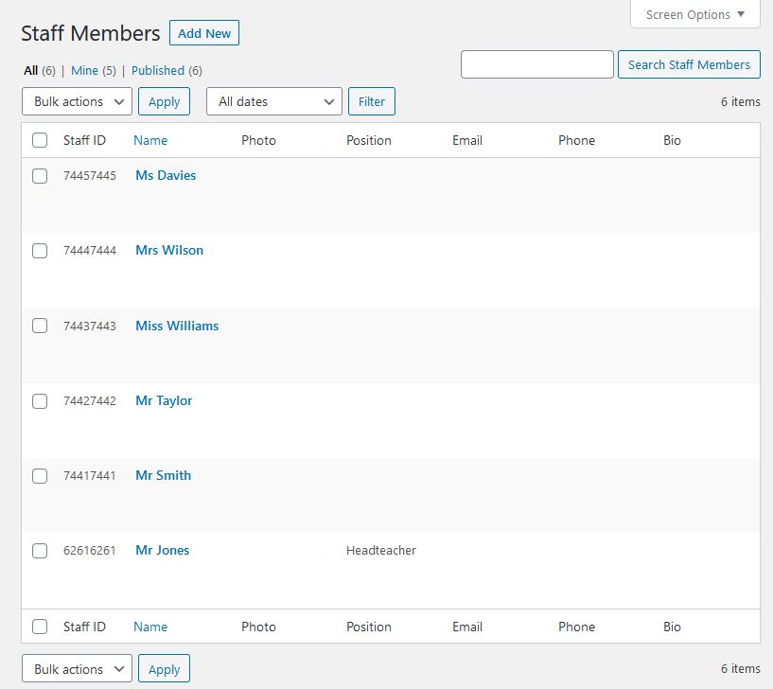Check the box for Ms Davies
This screenshot has height=689, width=773.
click(x=40, y=175)
